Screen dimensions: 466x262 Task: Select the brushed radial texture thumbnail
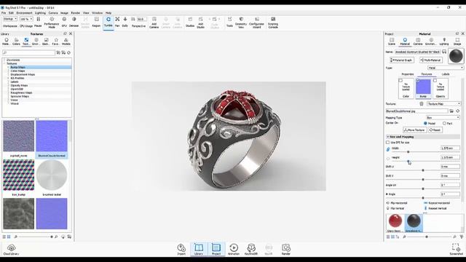pyautogui.click(x=52, y=175)
